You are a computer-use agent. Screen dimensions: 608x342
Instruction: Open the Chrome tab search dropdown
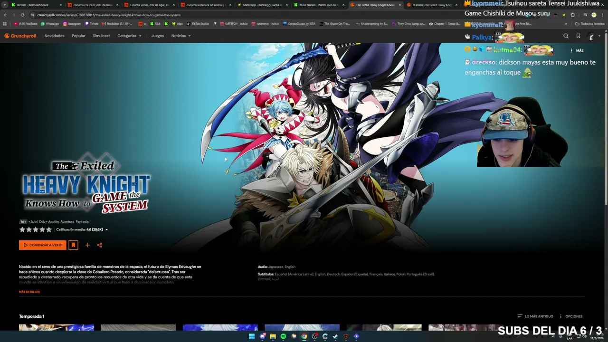click(5, 5)
